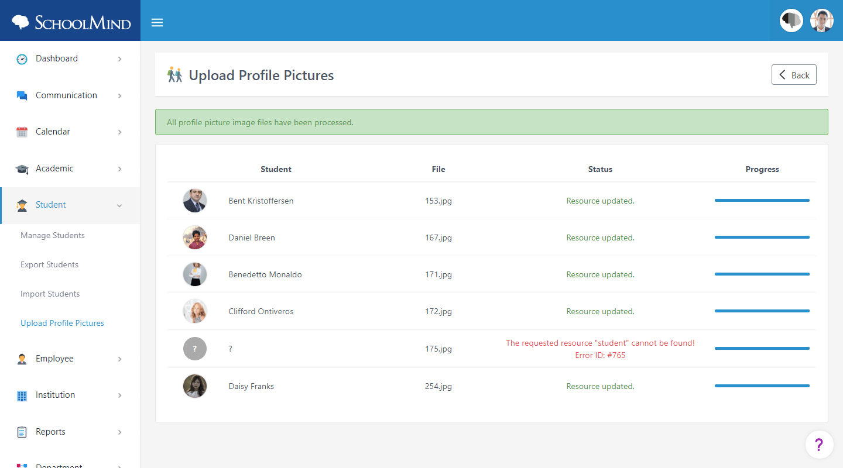843x468 pixels.
Task: Click the SchoolMind logo
Action: [x=71, y=22]
